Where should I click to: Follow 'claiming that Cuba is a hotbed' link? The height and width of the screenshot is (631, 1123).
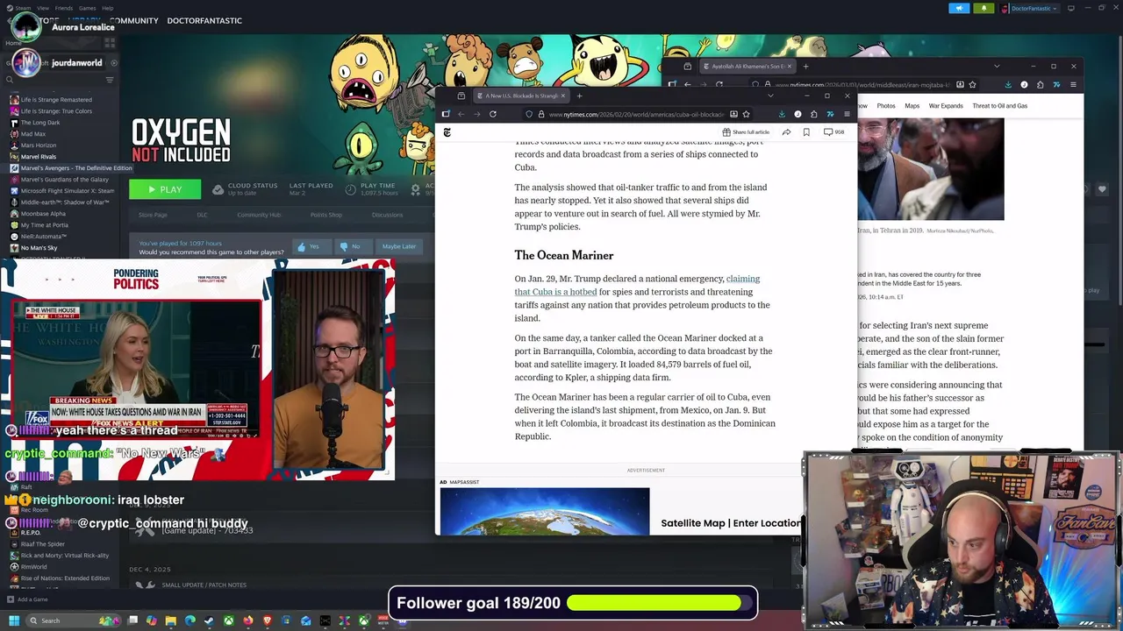[637, 285]
